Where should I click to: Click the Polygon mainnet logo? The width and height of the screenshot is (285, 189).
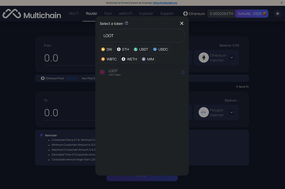click(204, 112)
